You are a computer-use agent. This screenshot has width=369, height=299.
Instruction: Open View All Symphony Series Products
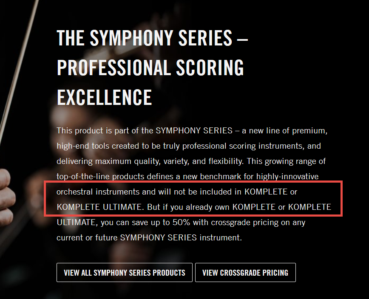click(124, 272)
